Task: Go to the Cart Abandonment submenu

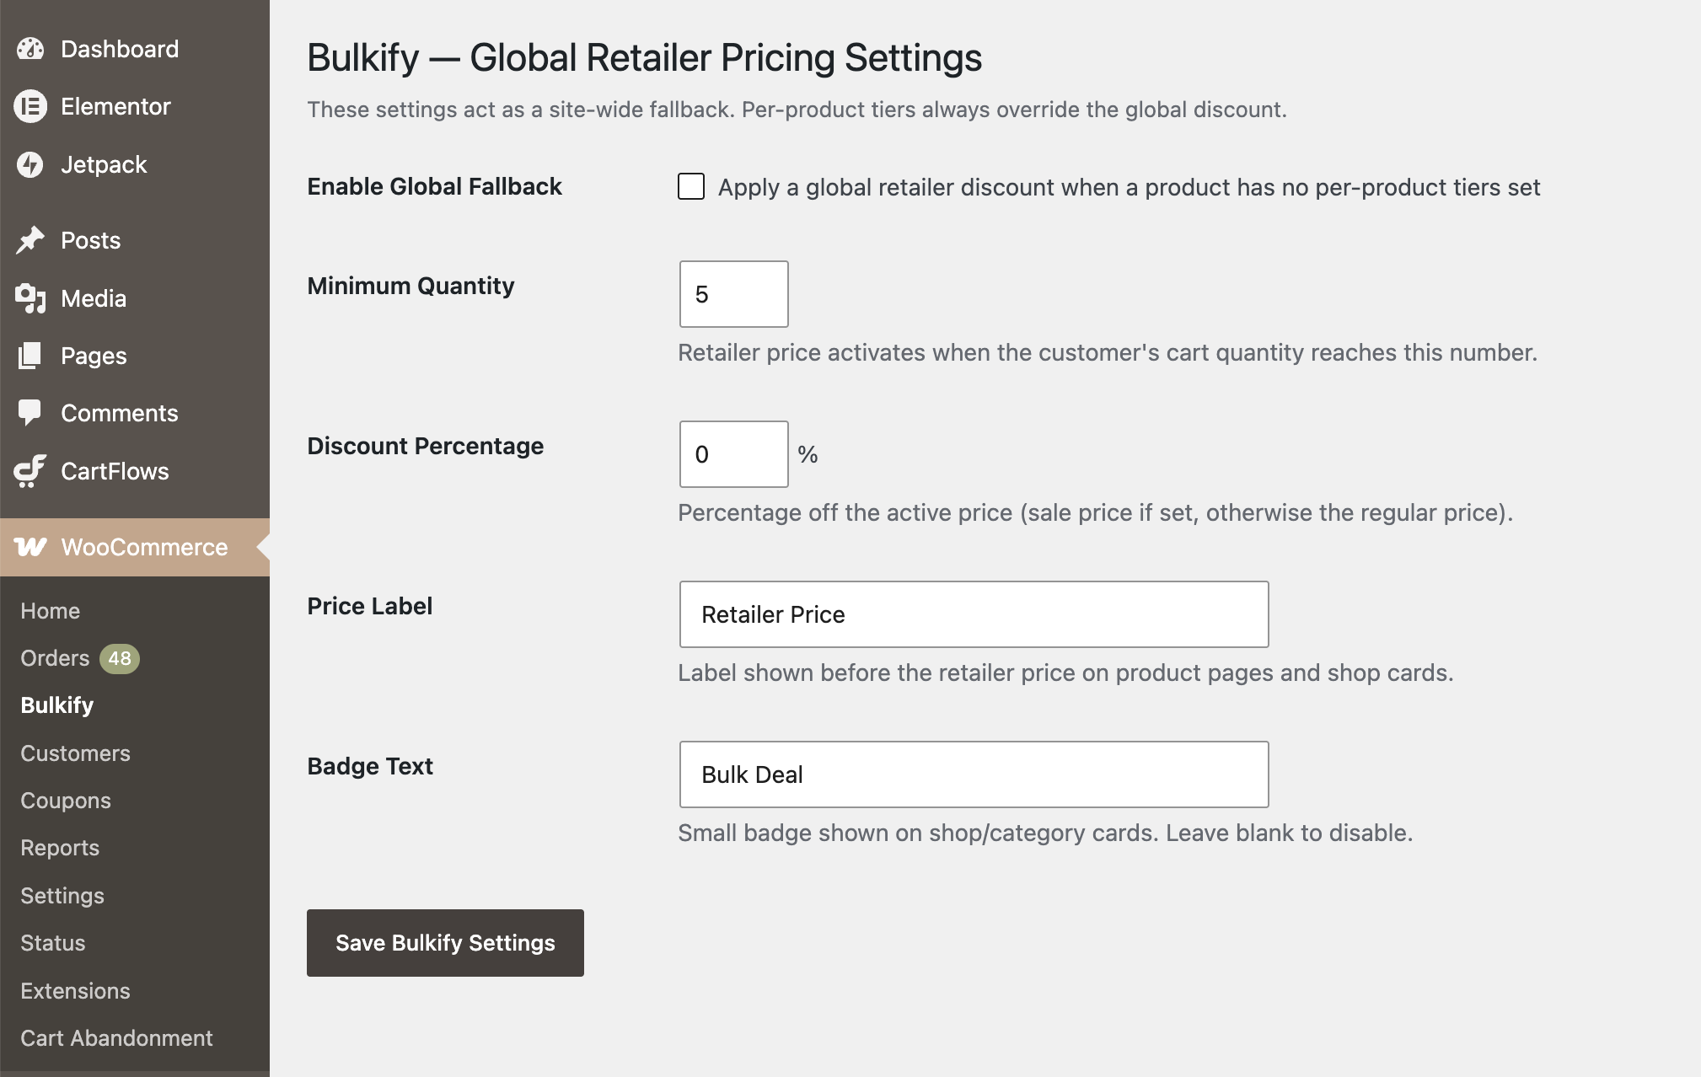Action: tap(116, 1038)
